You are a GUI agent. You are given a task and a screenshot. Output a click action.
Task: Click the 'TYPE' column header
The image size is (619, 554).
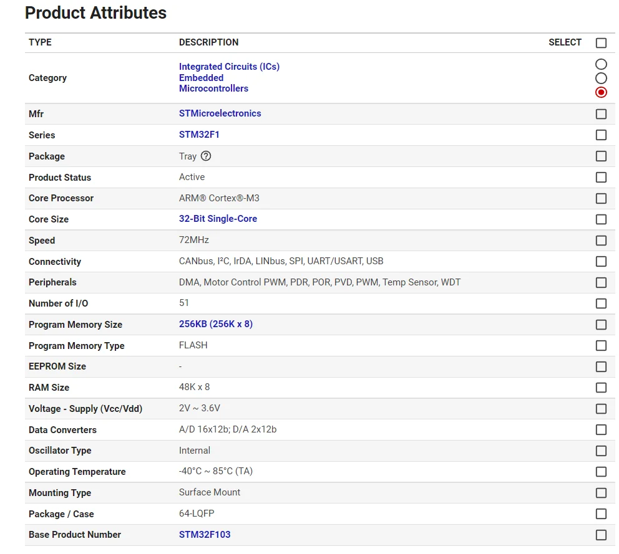coord(40,42)
